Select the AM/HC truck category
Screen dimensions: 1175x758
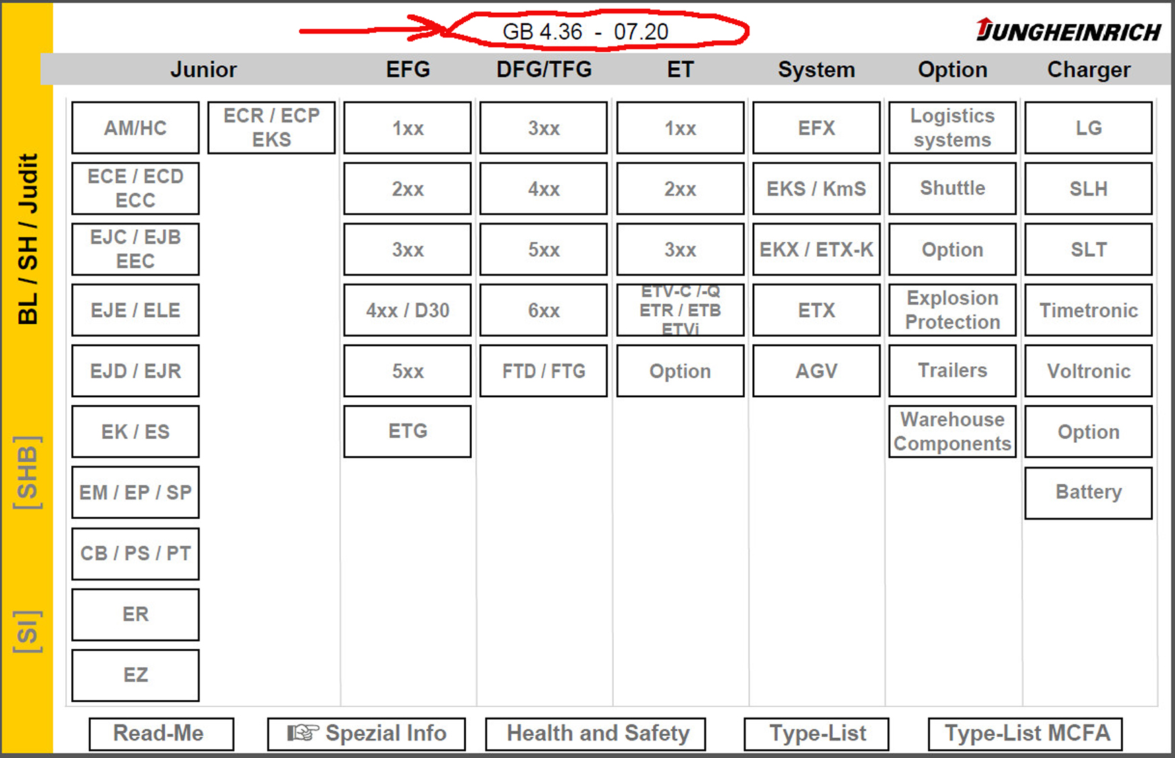tap(135, 128)
